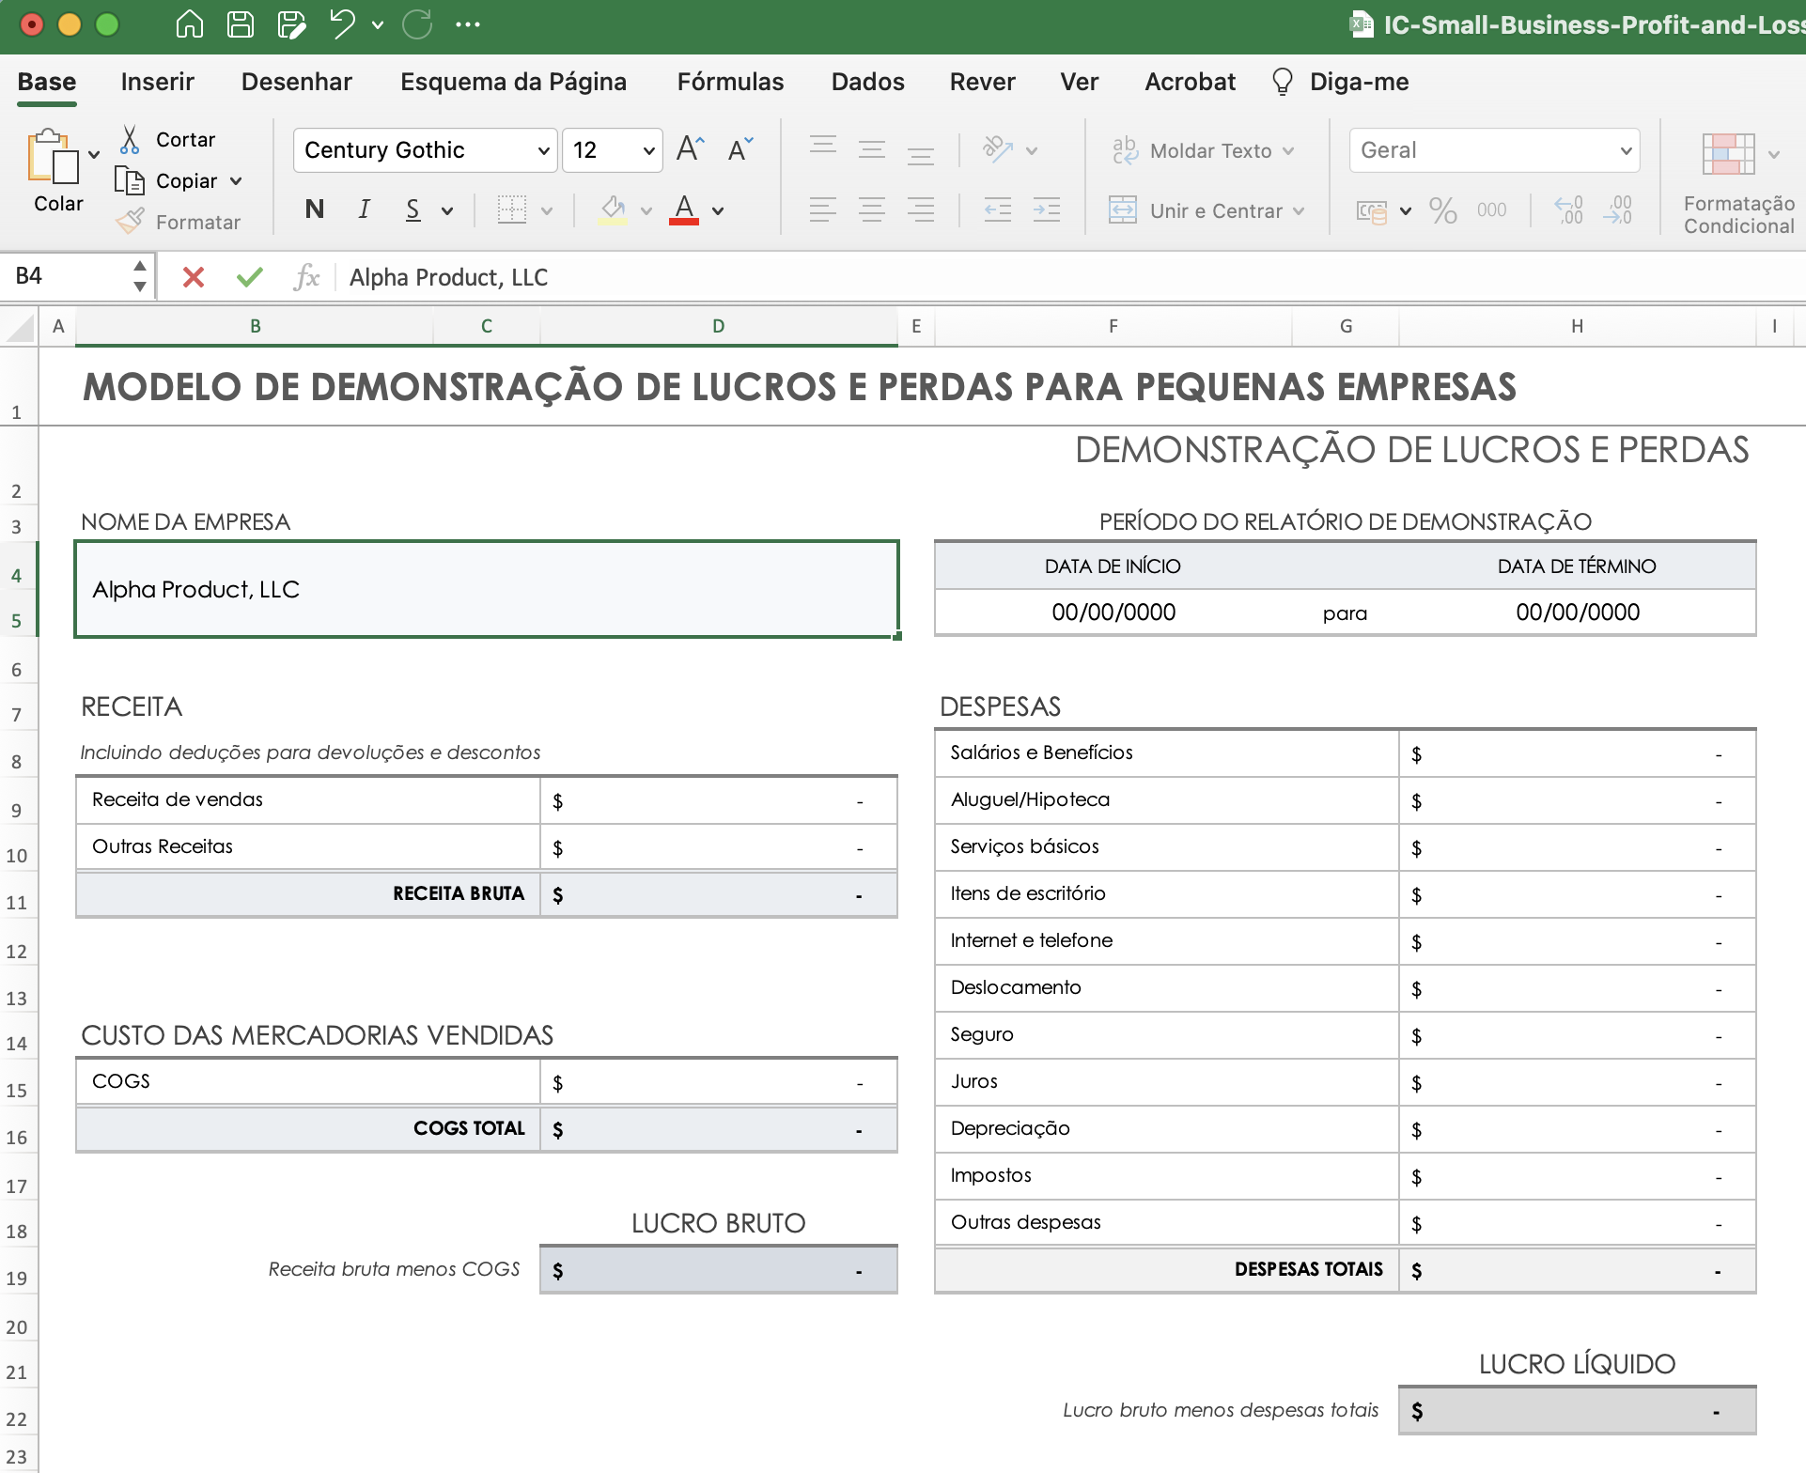
Task: Select the Receita de vendas cell
Action: (x=308, y=799)
